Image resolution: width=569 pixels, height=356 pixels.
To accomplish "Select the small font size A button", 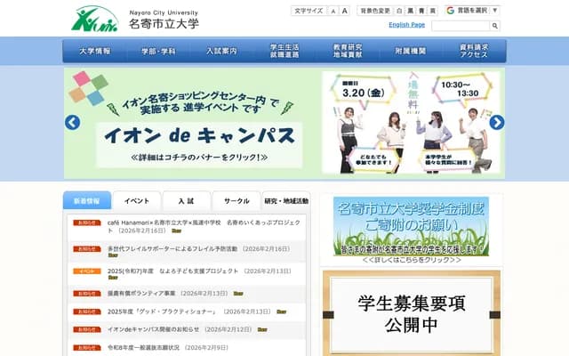I will pyautogui.click(x=333, y=11).
